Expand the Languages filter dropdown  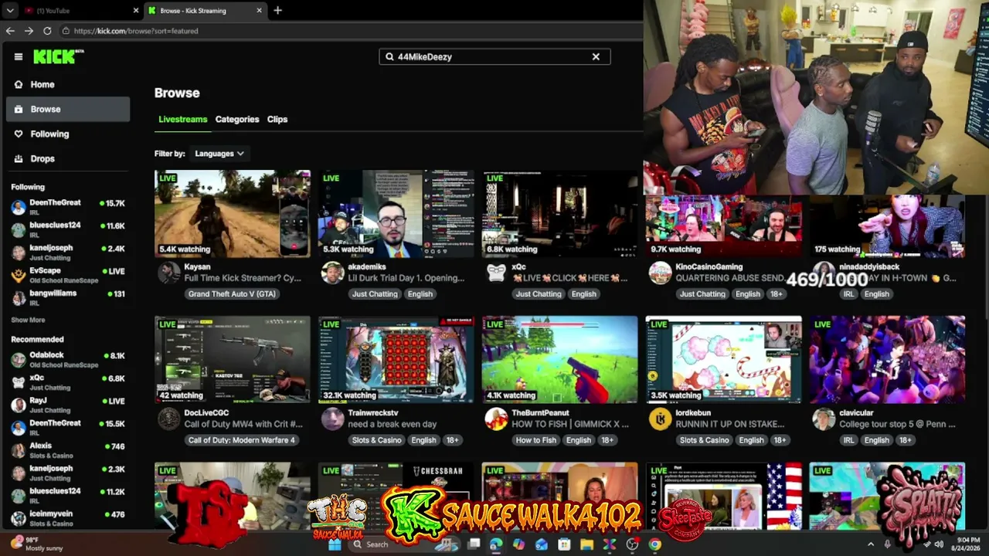click(x=219, y=154)
